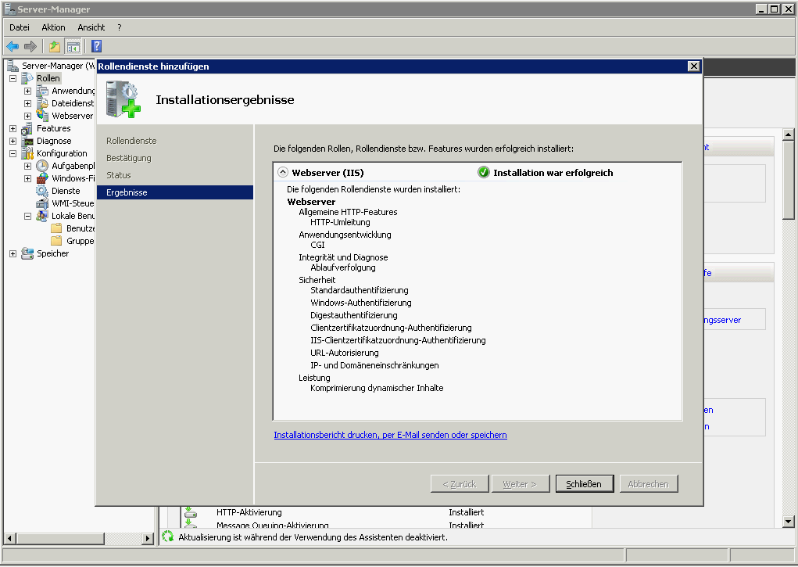Expand the Webserver tree node
Screen dimensions: 798x567
28,117
